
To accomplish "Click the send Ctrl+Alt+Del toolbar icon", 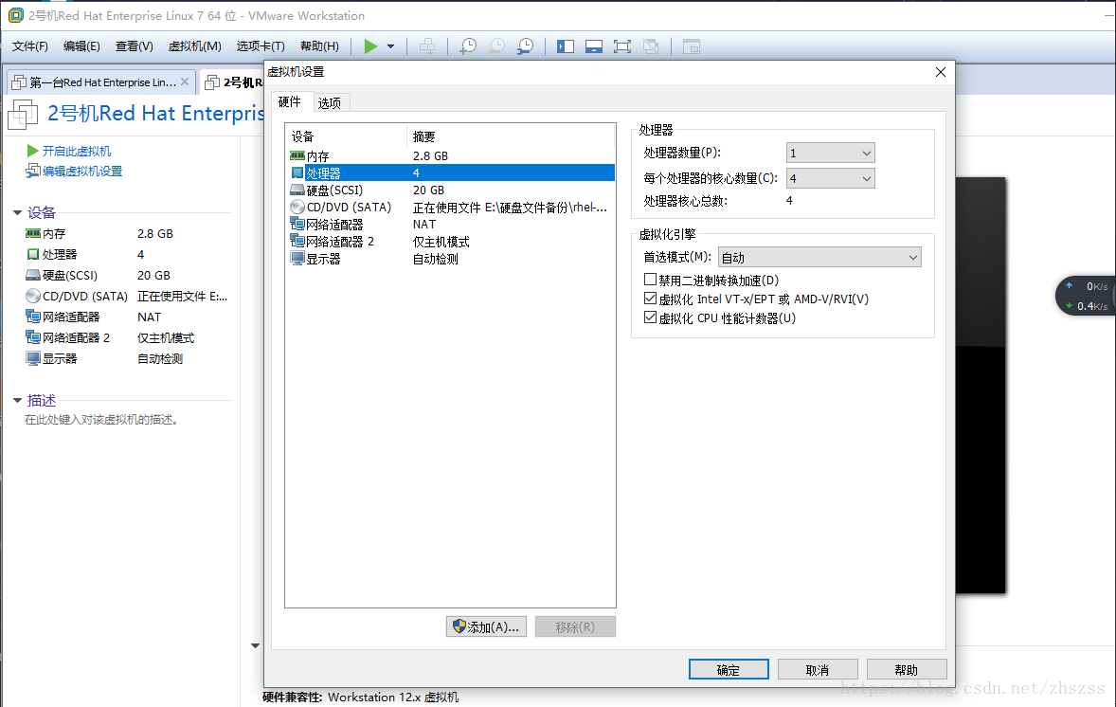I will (427, 46).
